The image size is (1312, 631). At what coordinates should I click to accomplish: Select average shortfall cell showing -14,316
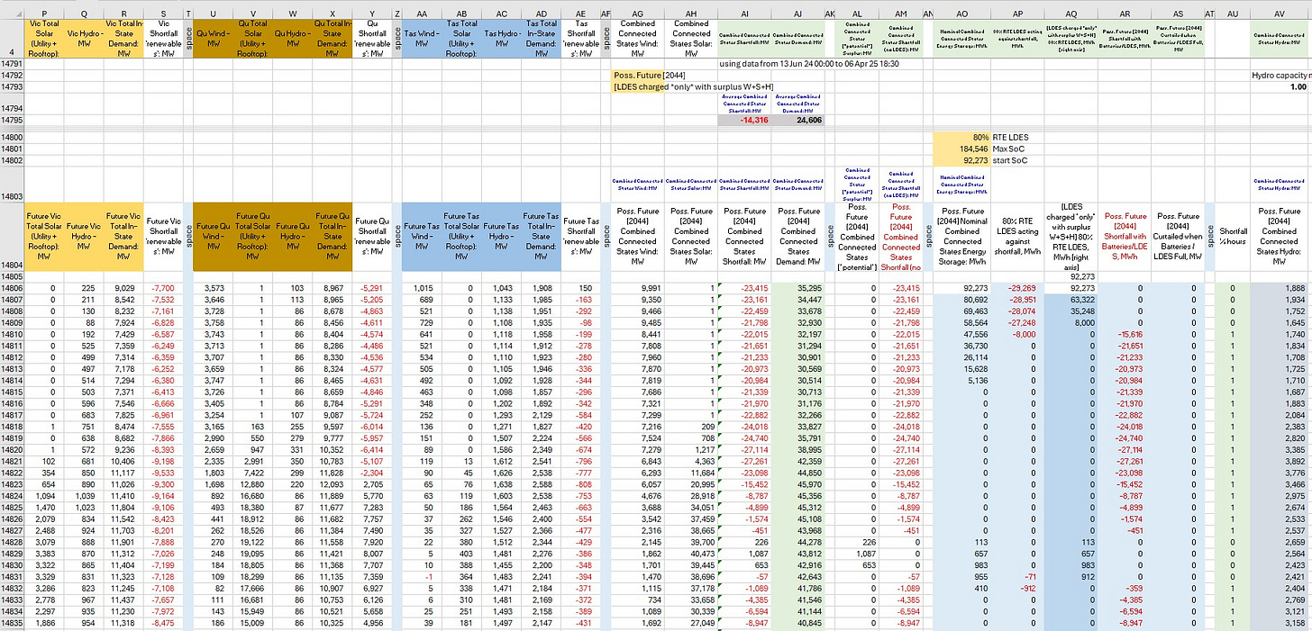[x=744, y=120]
